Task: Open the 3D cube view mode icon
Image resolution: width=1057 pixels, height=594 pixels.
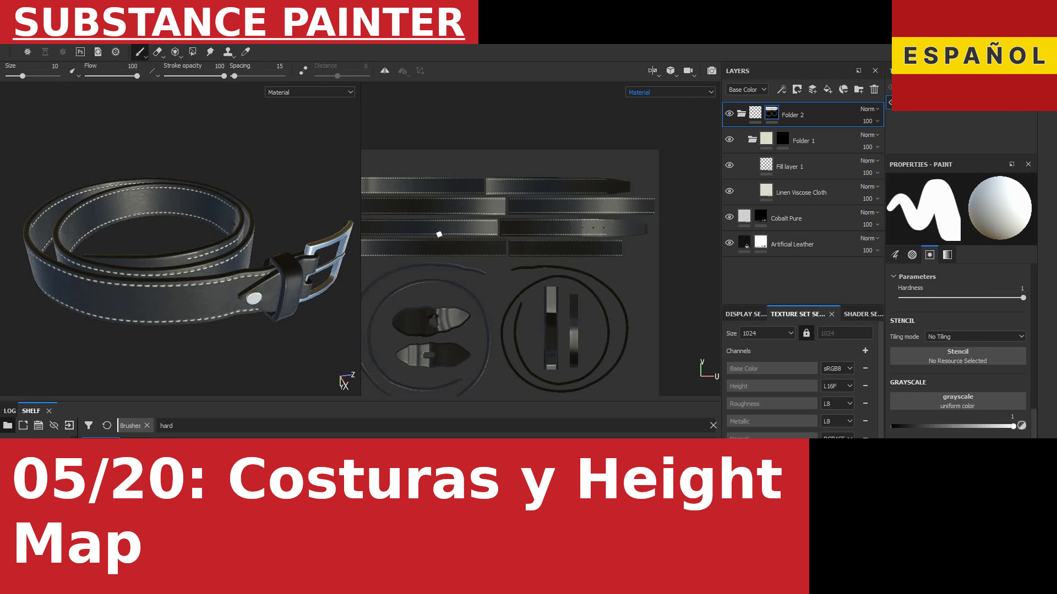Action: click(671, 70)
